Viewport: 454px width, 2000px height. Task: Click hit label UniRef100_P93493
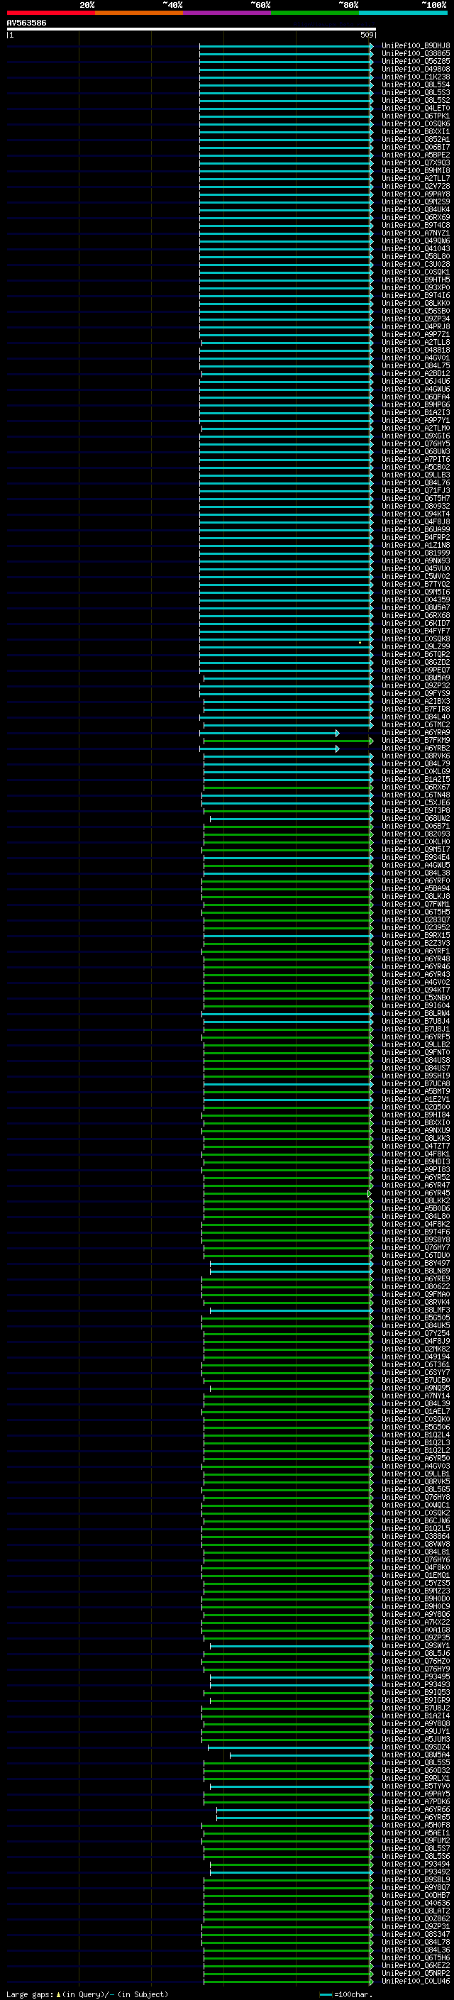coord(416,1685)
